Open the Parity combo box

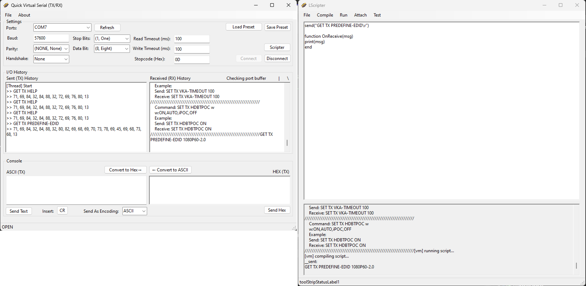coord(66,49)
